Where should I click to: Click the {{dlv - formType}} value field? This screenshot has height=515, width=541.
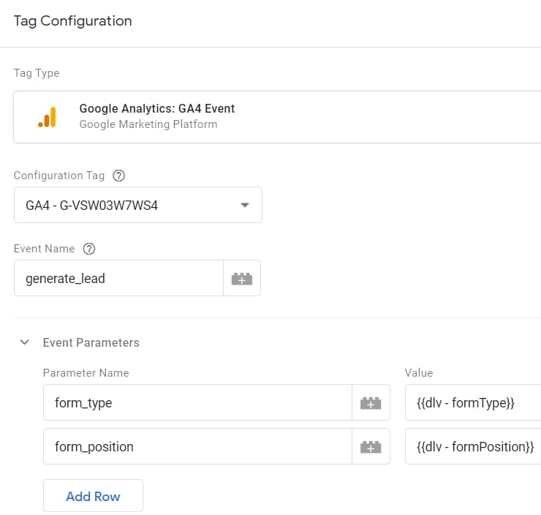(x=472, y=403)
